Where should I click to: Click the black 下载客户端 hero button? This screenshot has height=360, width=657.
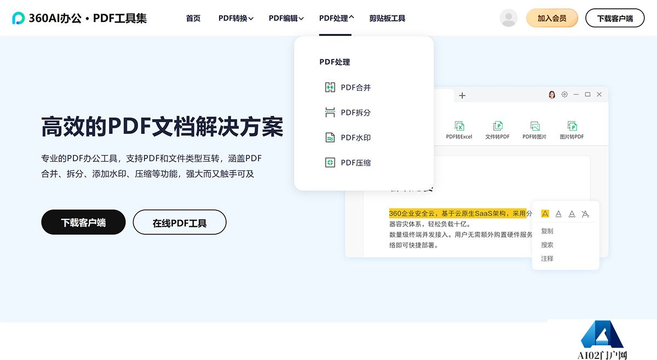[83, 222]
